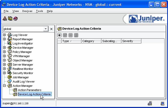Click the Policy Manager icon

(x=10, y=52)
